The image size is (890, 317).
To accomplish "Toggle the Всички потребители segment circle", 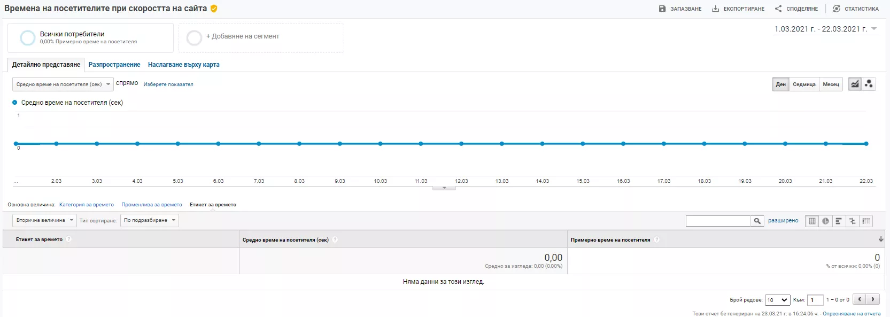I will coord(27,37).
